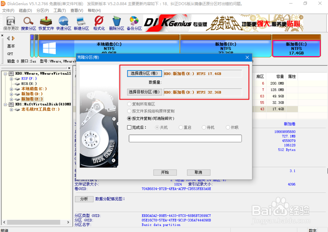Image resolution: width=328 pixels, height=232 pixels.
Task: Open Search Partition (搜索分区) tool
Action: click(x=29, y=23)
